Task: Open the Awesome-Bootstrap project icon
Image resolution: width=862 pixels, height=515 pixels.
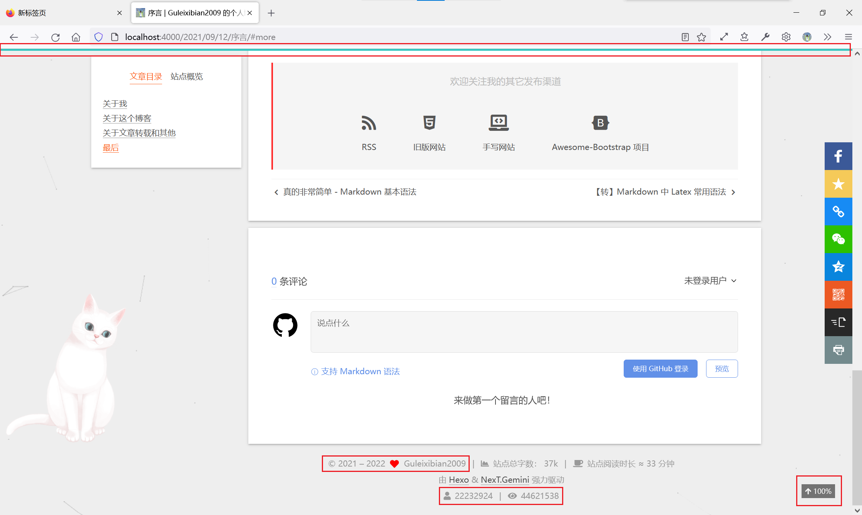Action: pos(600,123)
